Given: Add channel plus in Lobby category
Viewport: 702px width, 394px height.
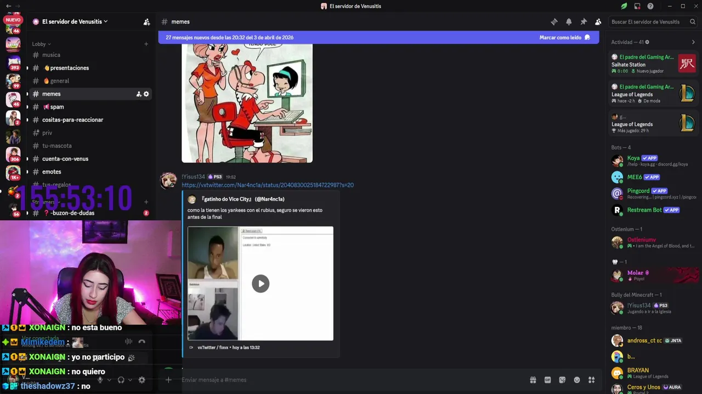Looking at the screenshot, I should [146, 44].
